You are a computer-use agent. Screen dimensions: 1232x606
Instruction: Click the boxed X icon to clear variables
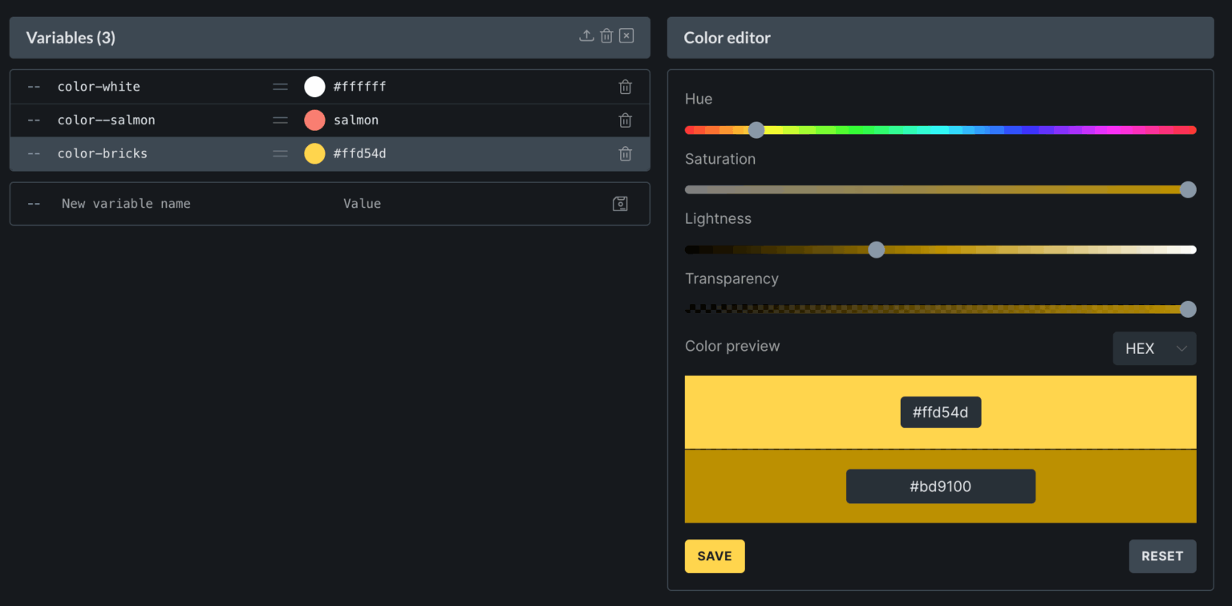[626, 35]
